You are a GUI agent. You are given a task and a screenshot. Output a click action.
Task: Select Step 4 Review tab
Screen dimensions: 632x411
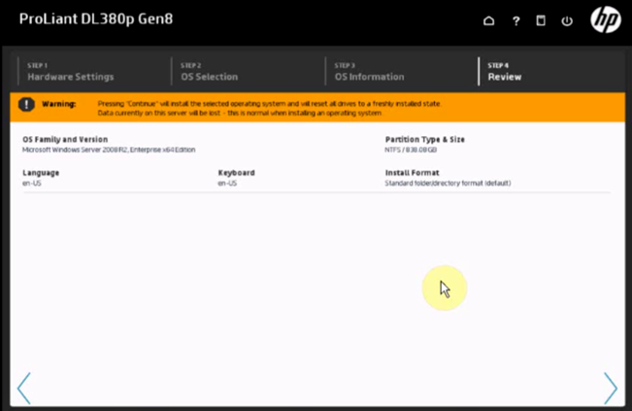click(505, 71)
